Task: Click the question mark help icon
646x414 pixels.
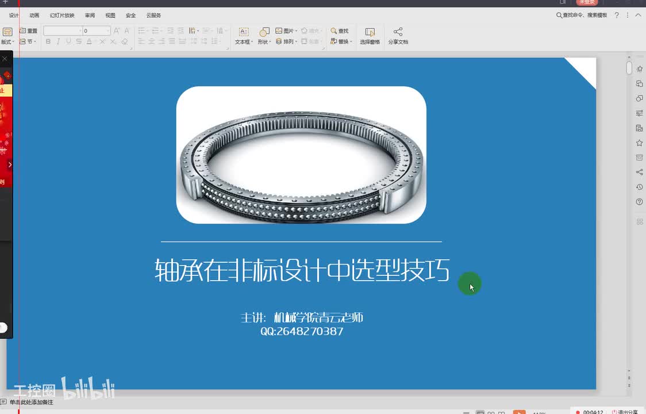Action: click(x=617, y=16)
